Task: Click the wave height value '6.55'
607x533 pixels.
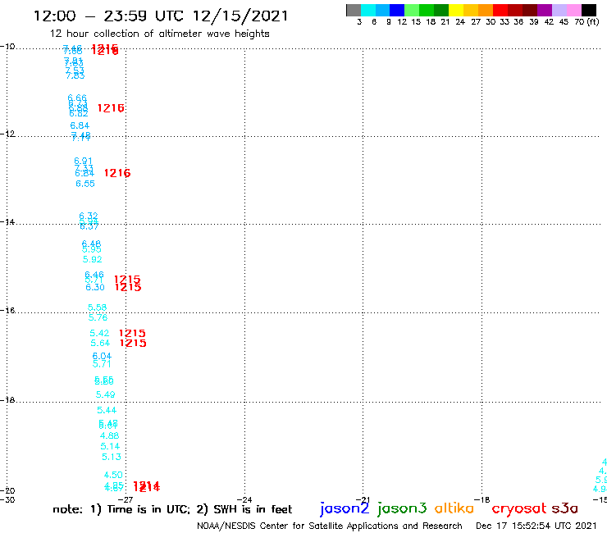Action: click(85, 184)
